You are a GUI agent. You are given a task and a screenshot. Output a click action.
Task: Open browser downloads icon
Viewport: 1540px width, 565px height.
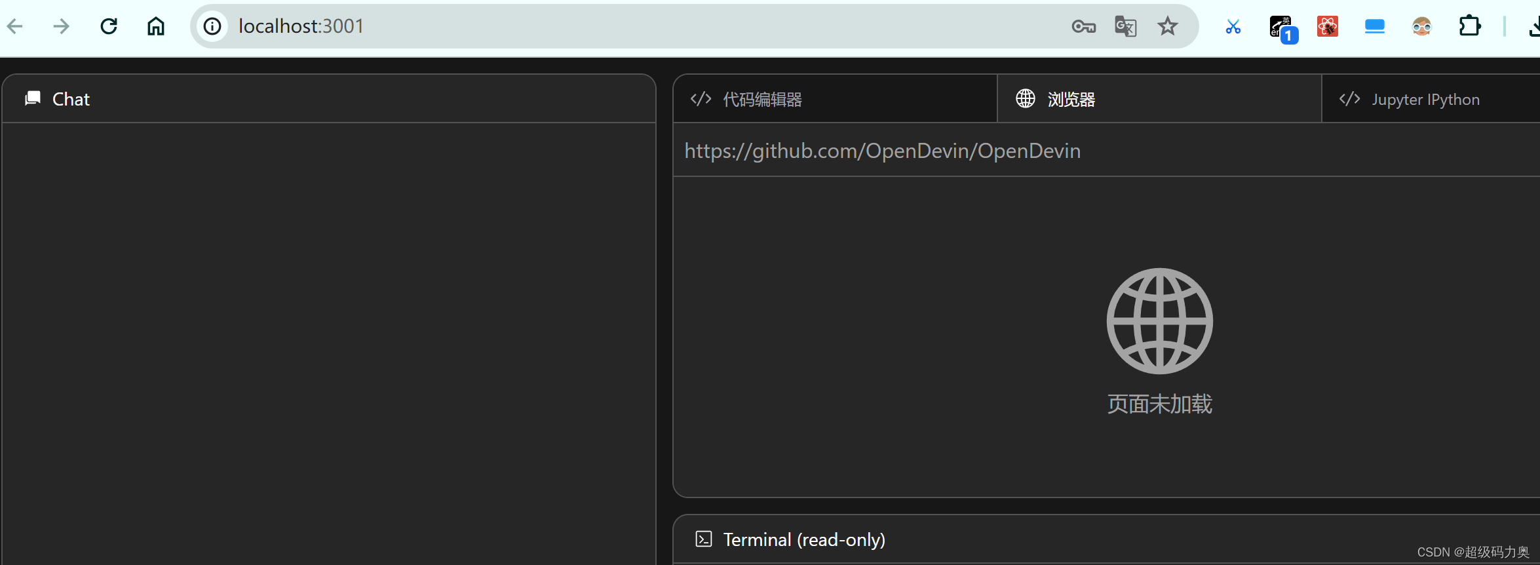click(x=1533, y=27)
